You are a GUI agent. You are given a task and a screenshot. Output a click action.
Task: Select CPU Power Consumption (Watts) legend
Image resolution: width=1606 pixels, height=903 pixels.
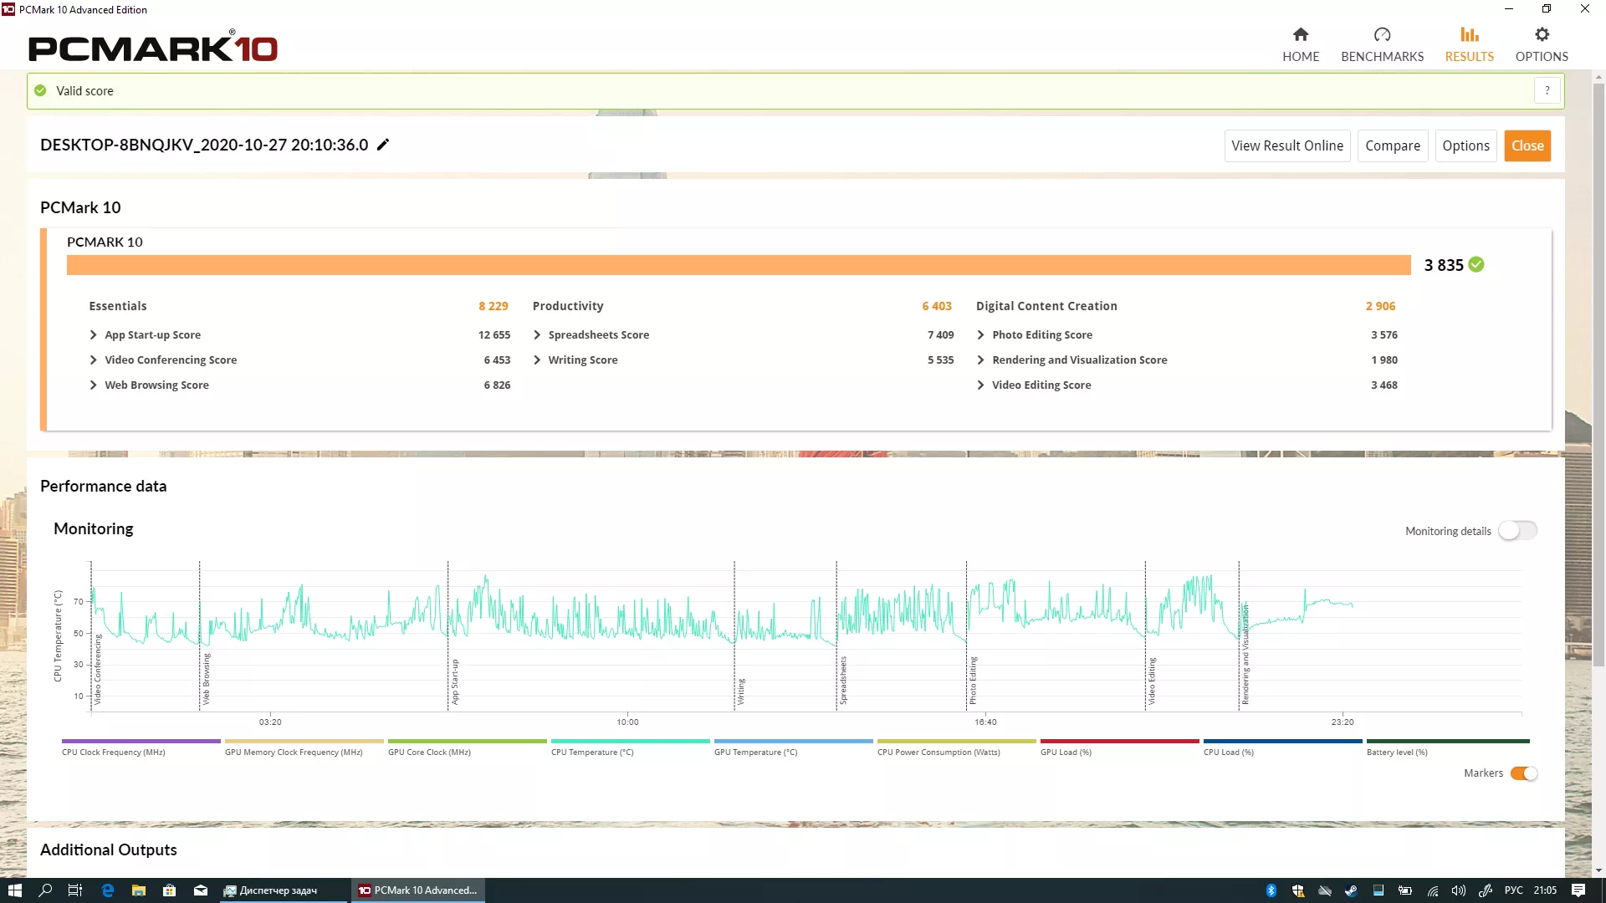point(957,747)
